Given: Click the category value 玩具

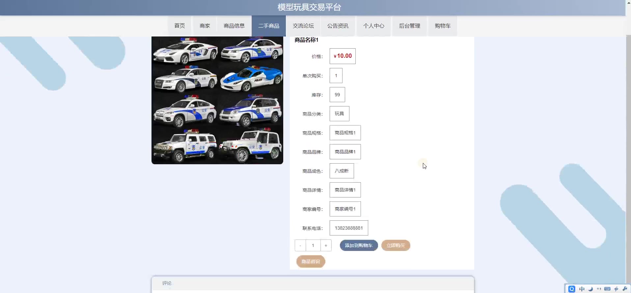Looking at the screenshot, I should [x=339, y=114].
